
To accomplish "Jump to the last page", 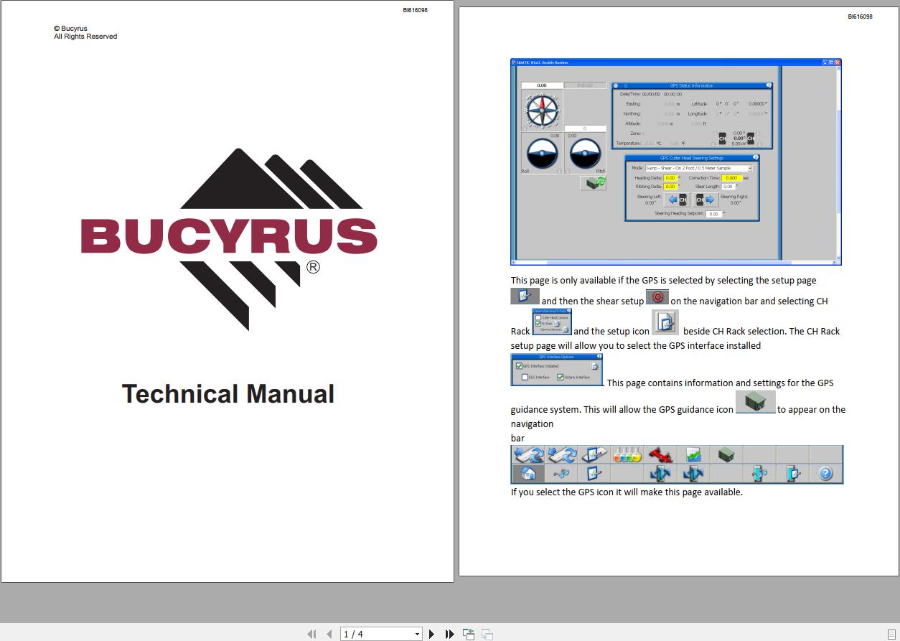I will pyautogui.click(x=449, y=634).
